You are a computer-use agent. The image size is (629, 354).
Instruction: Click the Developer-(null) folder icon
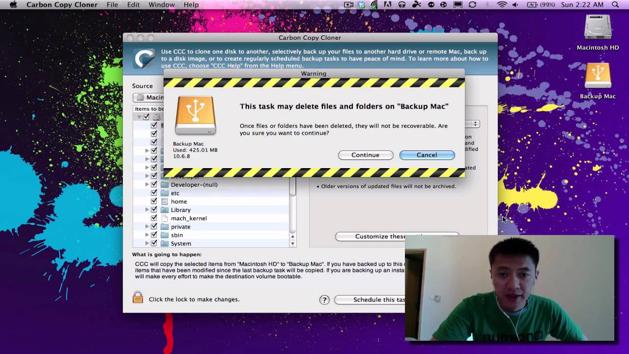click(165, 185)
